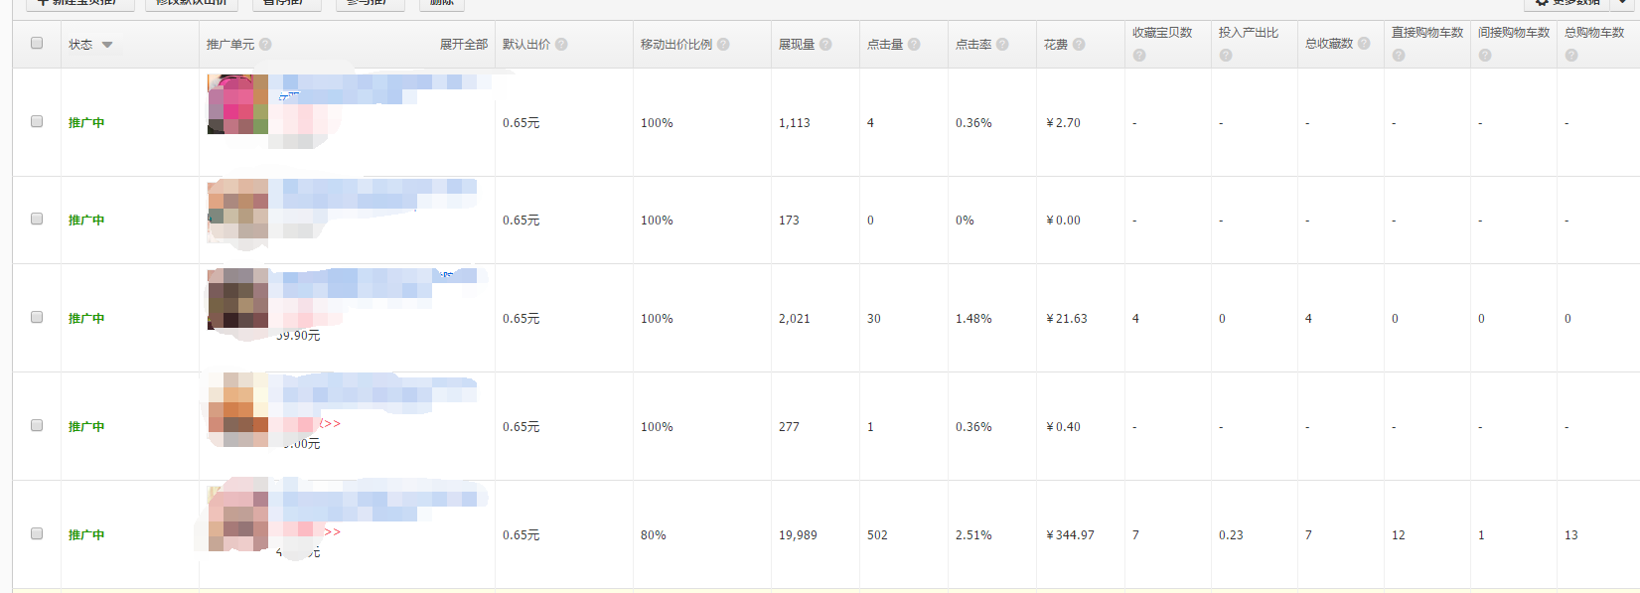Show help for 点击量 column
The width and height of the screenshot is (1640, 593).
914,45
